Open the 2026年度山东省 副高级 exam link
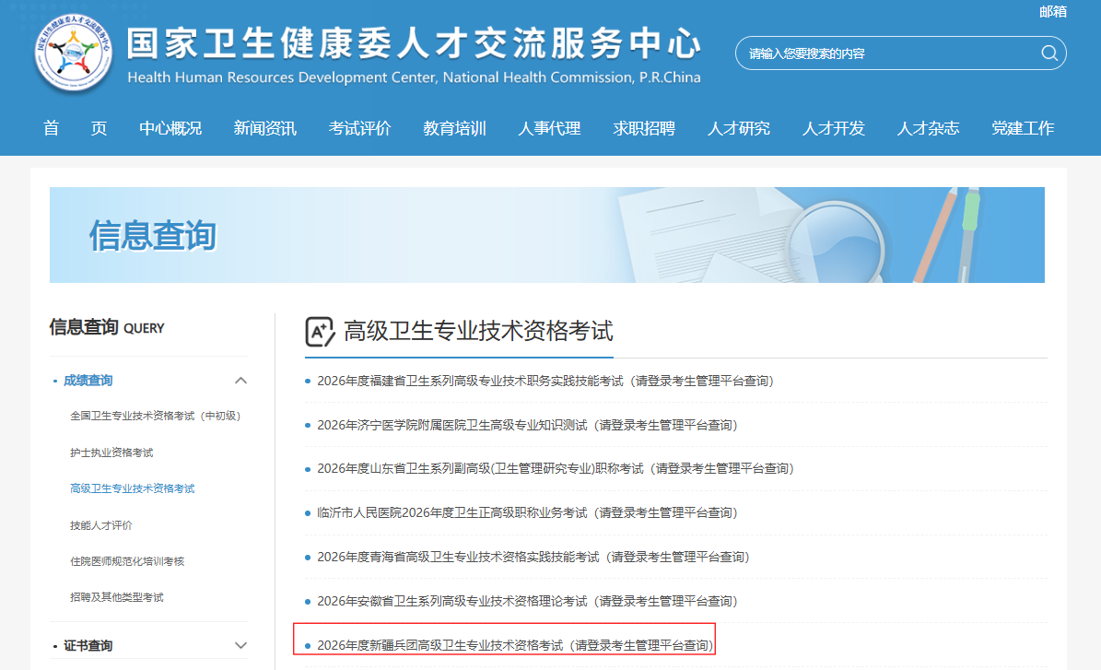 coord(556,468)
